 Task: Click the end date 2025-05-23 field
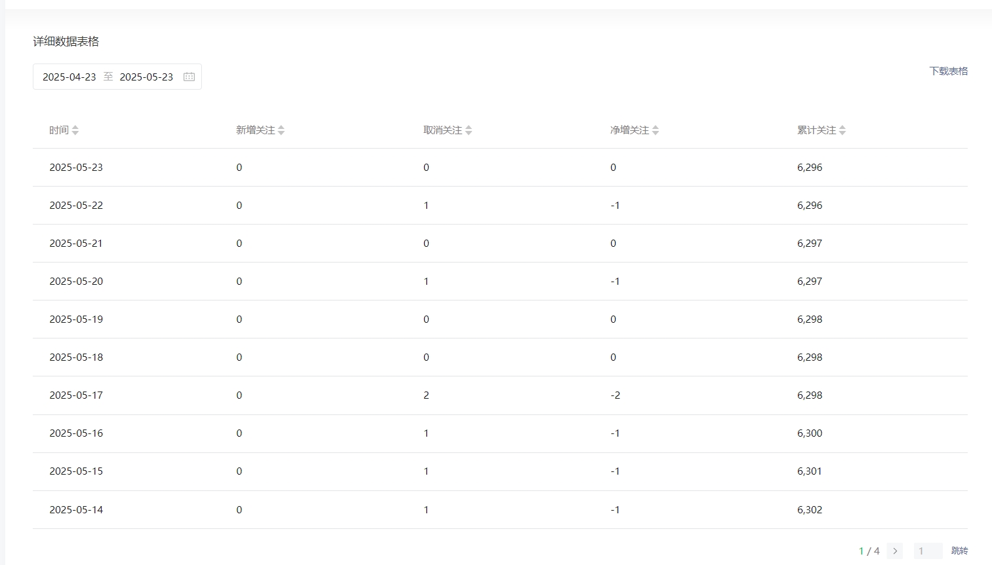pos(146,77)
